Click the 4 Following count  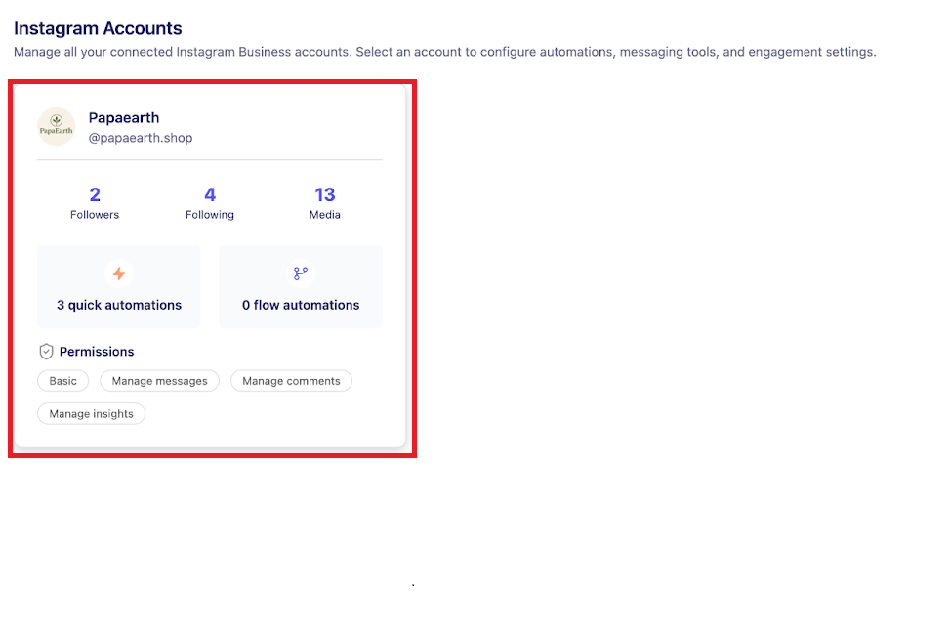click(210, 194)
